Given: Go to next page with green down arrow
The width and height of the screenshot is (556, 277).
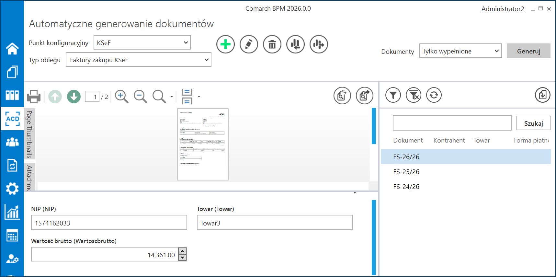Looking at the screenshot, I should point(74,97).
